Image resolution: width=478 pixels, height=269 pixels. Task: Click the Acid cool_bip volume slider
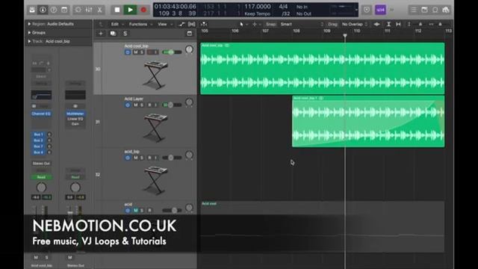tap(172, 52)
